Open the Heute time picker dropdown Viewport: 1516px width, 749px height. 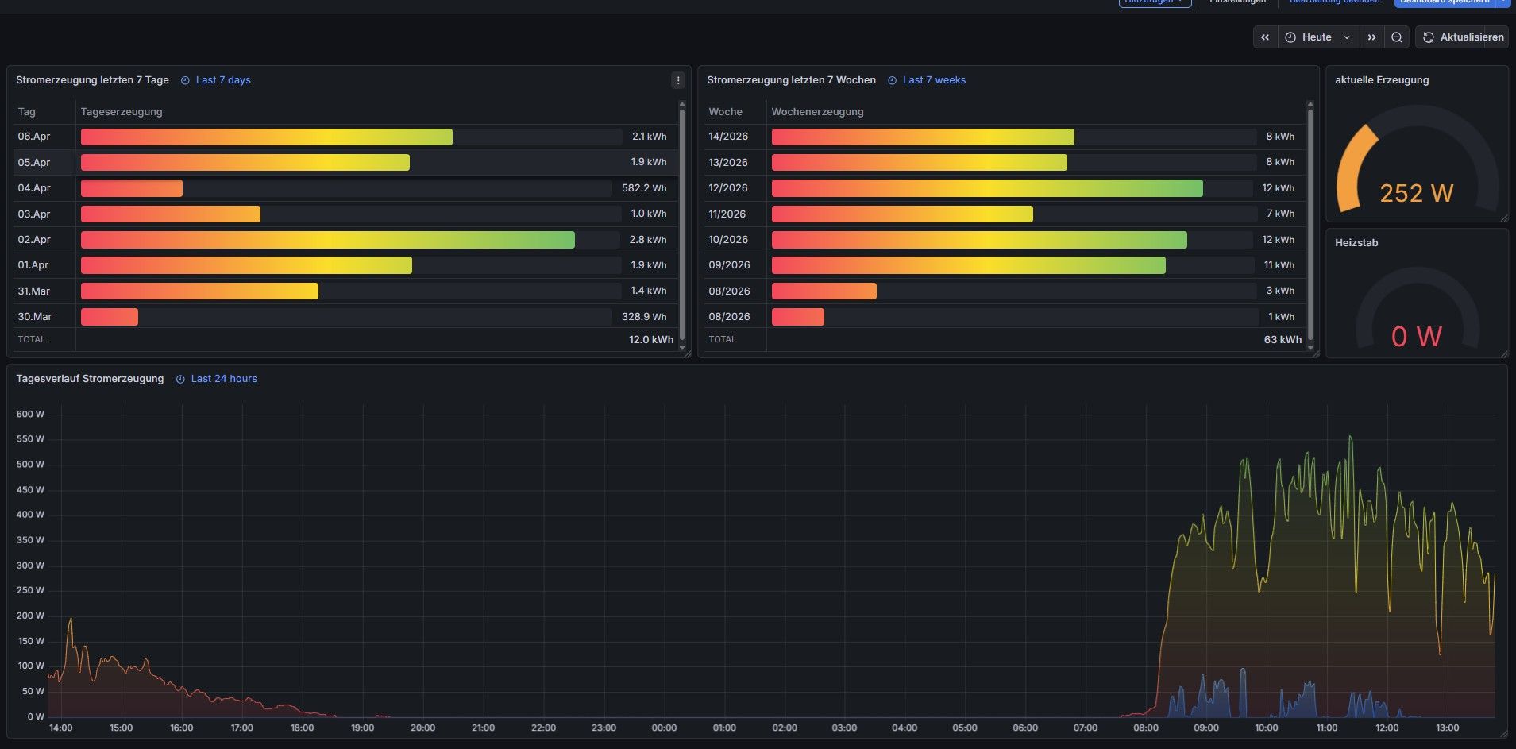tap(1317, 37)
